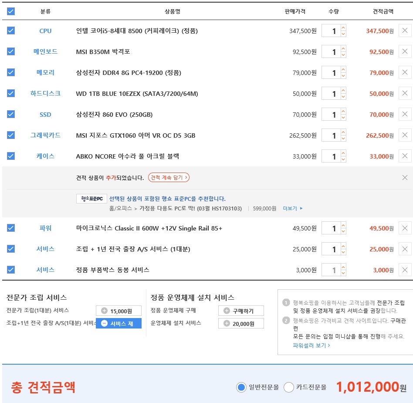
Task: Delete the 그래픽카드 item using its X icon
Action: (x=405, y=135)
